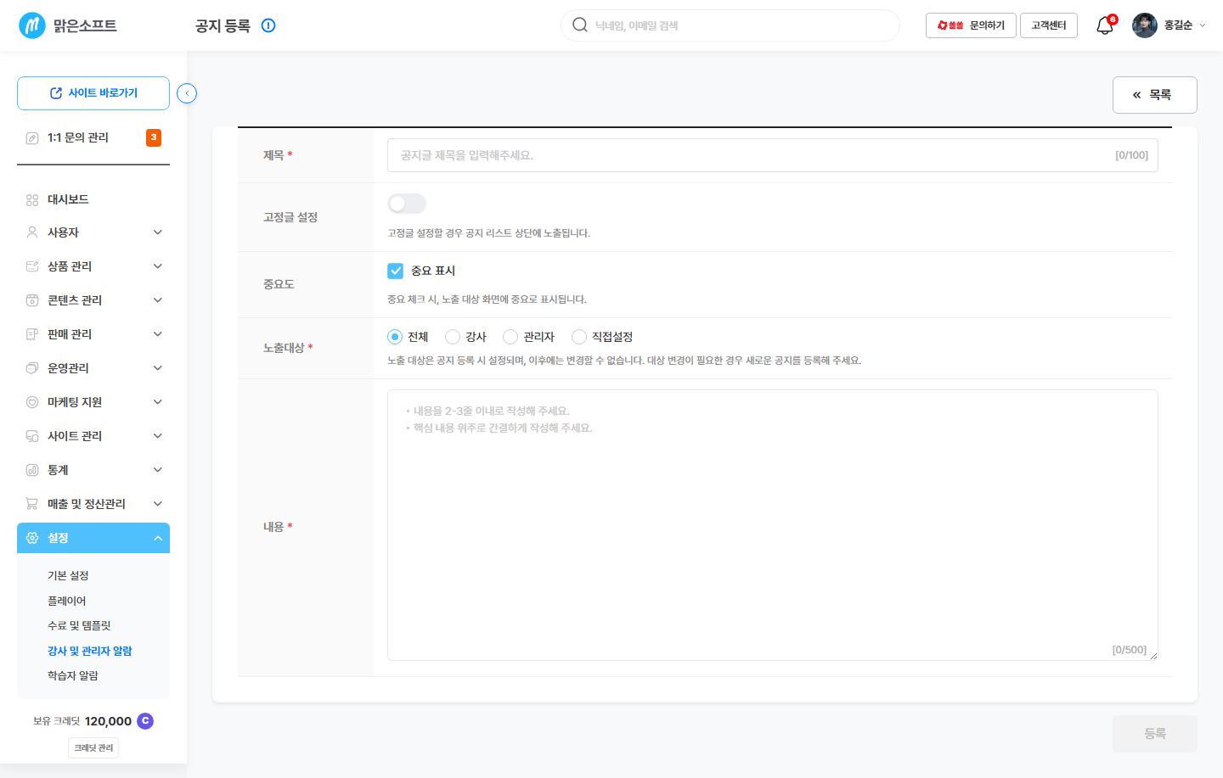Select the 직접설정 radio option
1223x778 pixels.
click(579, 337)
